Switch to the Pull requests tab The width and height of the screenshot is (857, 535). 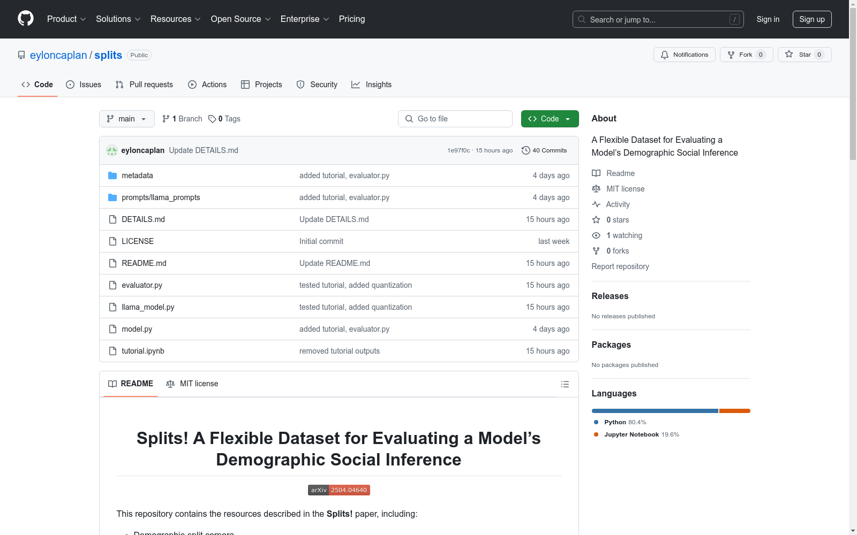[144, 85]
